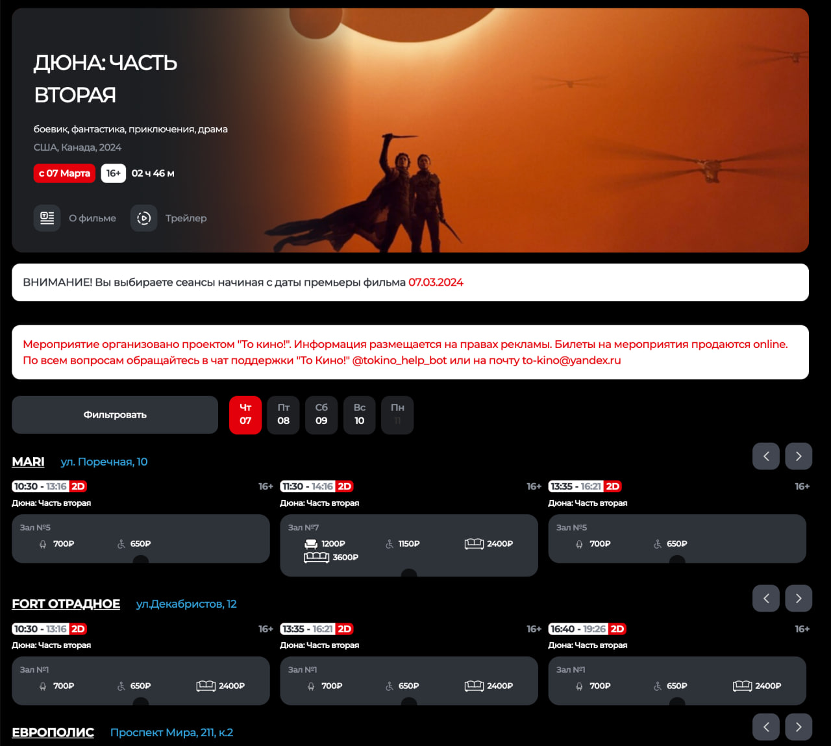831x746 pixels.
Task: Open the 'О фильме' info icon
Action: click(x=47, y=218)
